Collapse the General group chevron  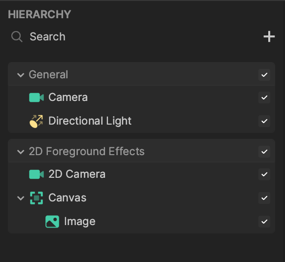coord(21,75)
